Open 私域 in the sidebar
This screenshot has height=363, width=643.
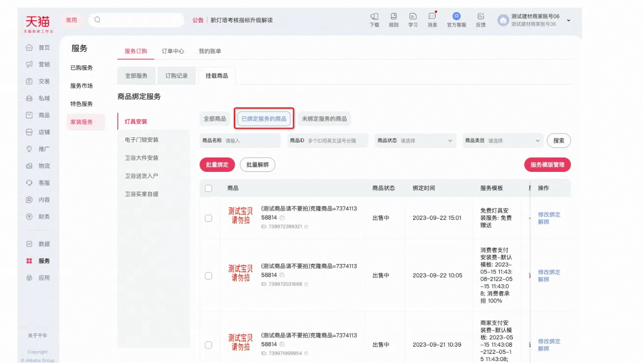[38, 98]
